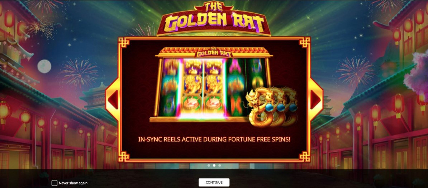Click the In-Sync Reels free spins caption
Viewport: 428px width, 188px height.
pos(214,139)
